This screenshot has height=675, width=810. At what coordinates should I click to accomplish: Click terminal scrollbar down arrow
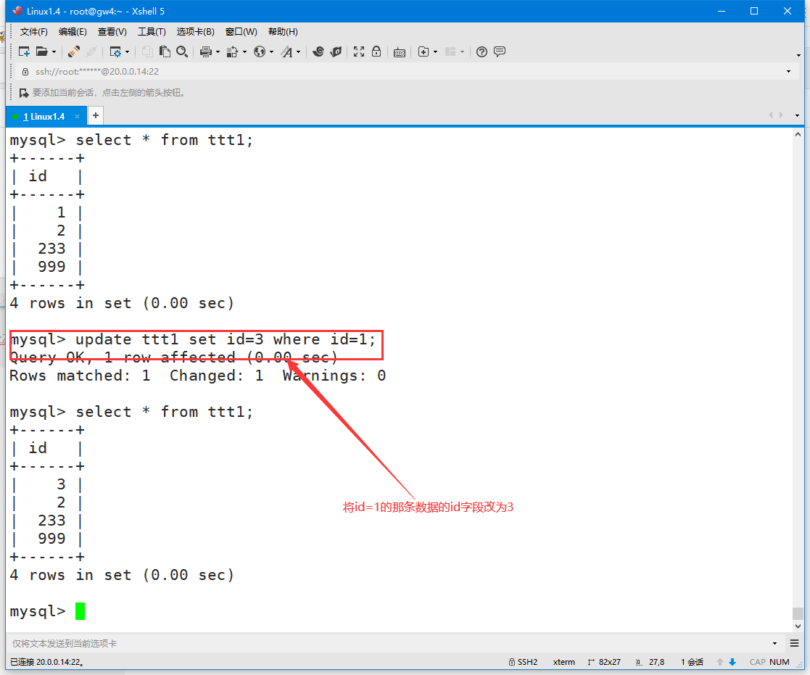[798, 626]
